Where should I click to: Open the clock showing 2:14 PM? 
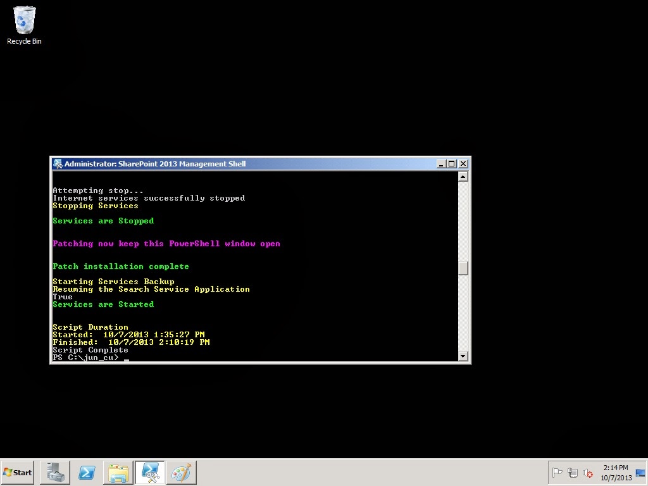click(x=616, y=473)
